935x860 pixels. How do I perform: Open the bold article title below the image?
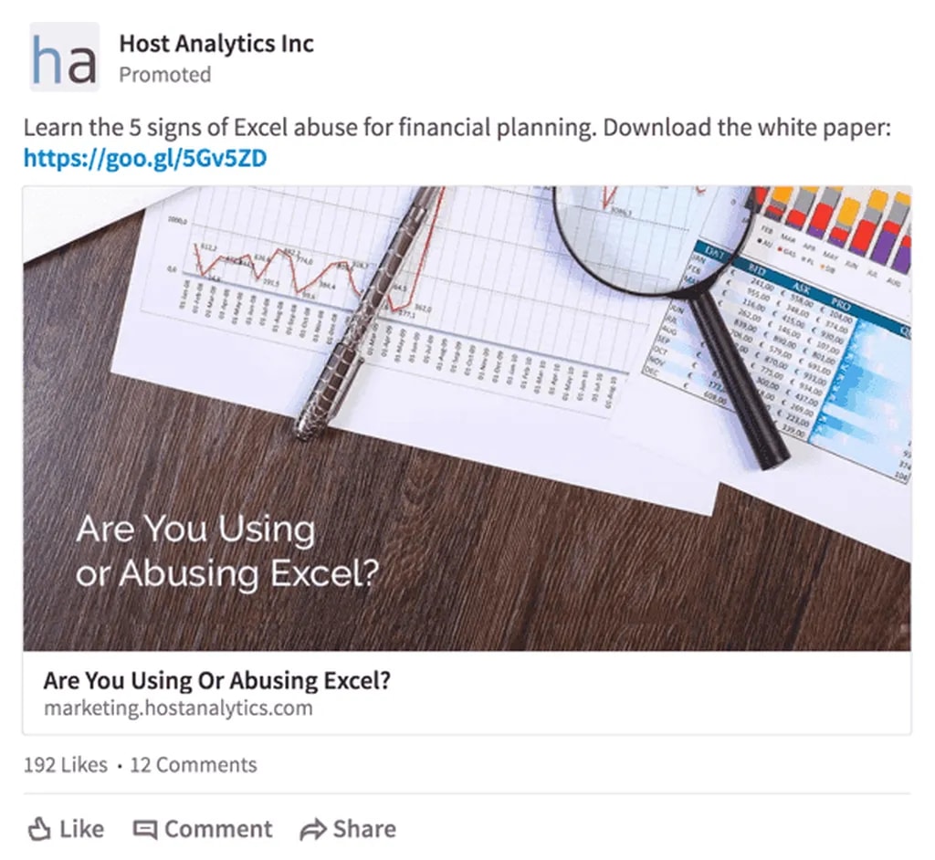[x=216, y=681]
